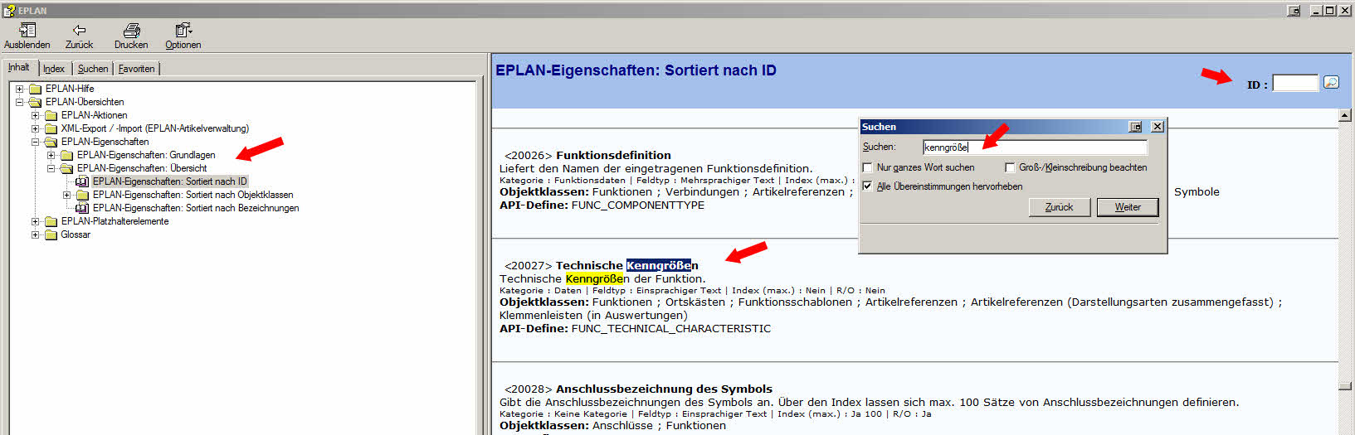Switch to the Index tab

tap(54, 69)
